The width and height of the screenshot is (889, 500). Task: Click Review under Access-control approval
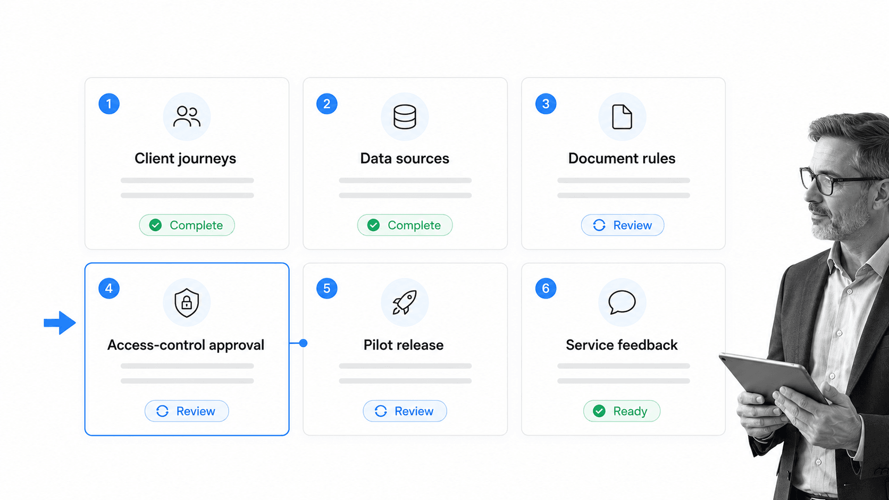click(x=187, y=411)
